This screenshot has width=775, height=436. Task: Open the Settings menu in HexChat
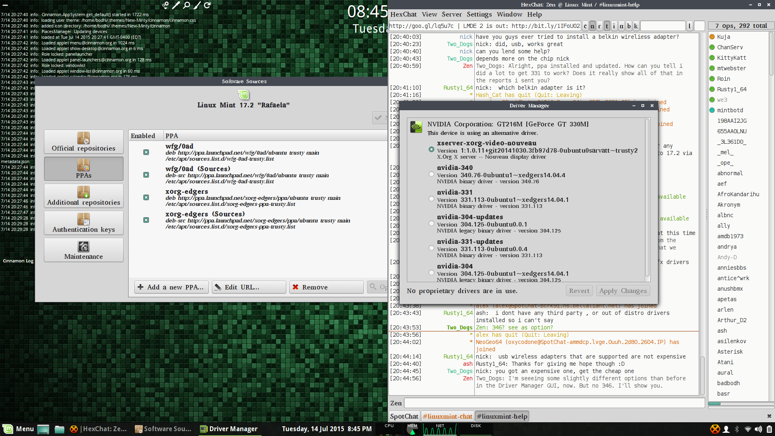tap(479, 14)
